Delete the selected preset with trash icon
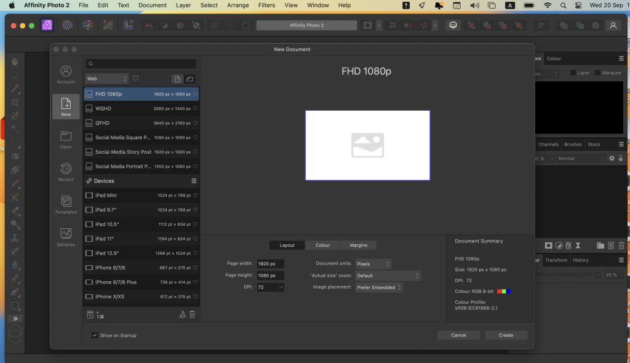The image size is (630, 363). point(192,314)
